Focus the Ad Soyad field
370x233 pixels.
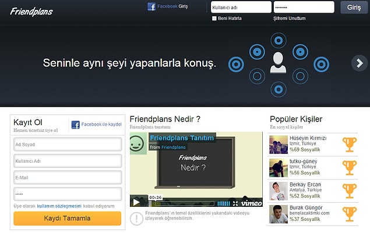[68, 144]
